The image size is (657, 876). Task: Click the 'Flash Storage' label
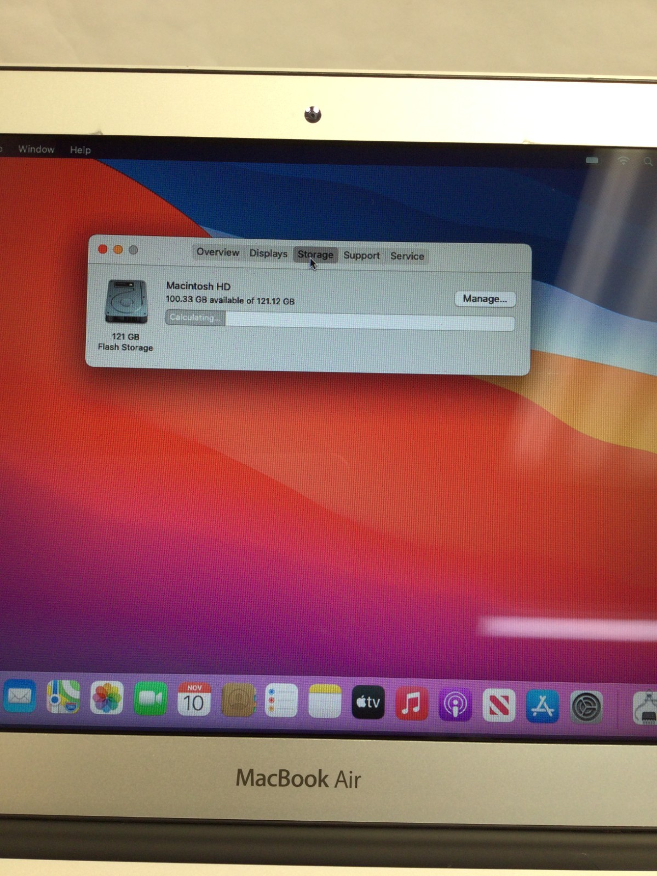click(x=125, y=347)
